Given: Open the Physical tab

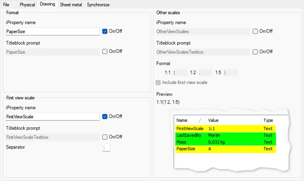Looking at the screenshot, I should (x=27, y=5).
